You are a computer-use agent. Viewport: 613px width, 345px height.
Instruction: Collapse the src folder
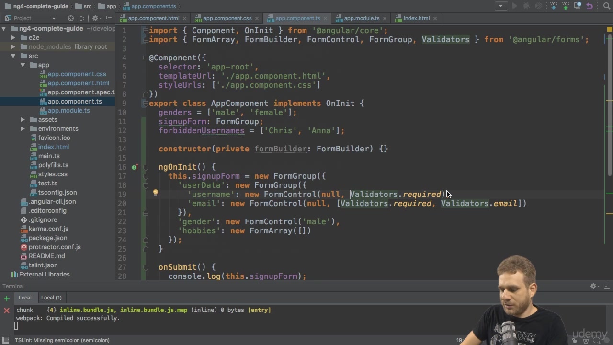point(13,56)
